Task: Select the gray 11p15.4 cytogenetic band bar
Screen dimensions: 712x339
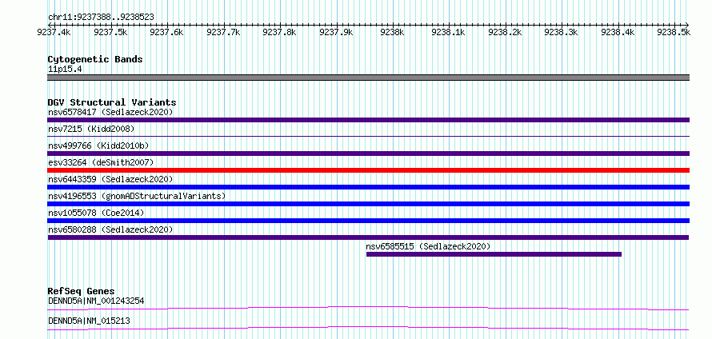Action: [x=368, y=78]
